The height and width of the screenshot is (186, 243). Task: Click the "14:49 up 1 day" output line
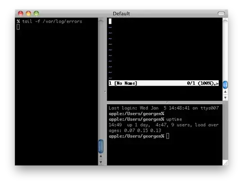163,125
